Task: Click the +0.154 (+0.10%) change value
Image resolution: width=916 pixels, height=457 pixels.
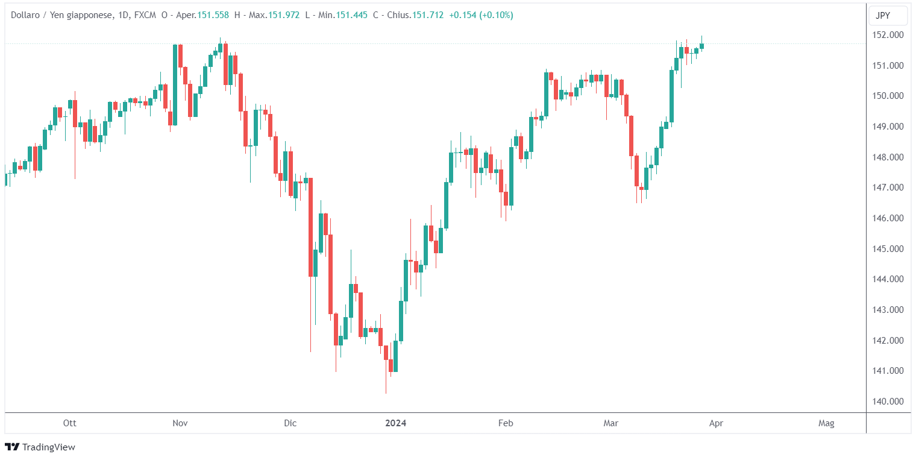Action: click(480, 15)
